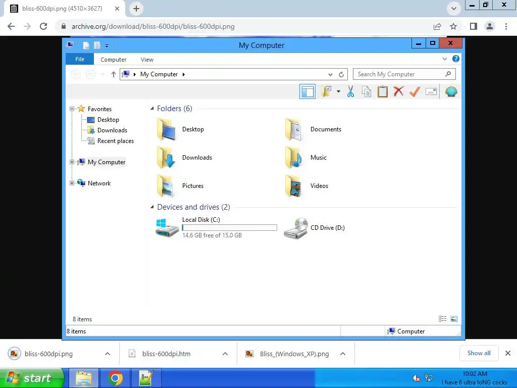Select the Downloads folder icon in Folders
The width and height of the screenshot is (517, 388).
167,158
